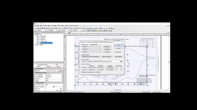Image resolution: width=197 pixels, height=110 pixels.
Task: Open the Map menu
Action: click(62, 26)
